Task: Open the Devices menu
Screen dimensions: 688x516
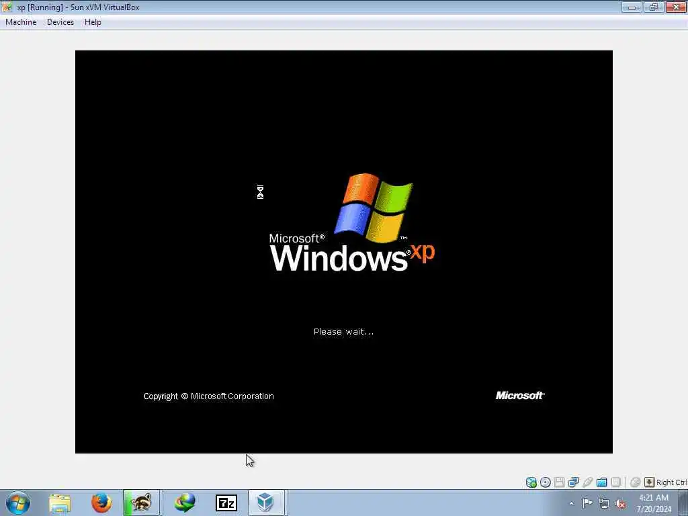Action: point(60,22)
